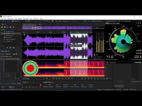142x106 pixels.
Task: Open effect list arrow for slot 7
Action: tap(18, 71)
